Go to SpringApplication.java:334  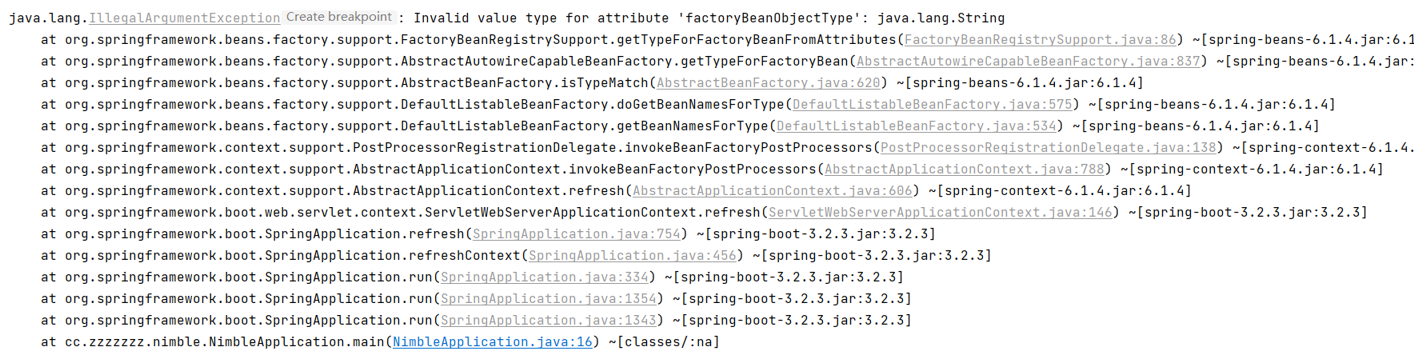[544, 277]
